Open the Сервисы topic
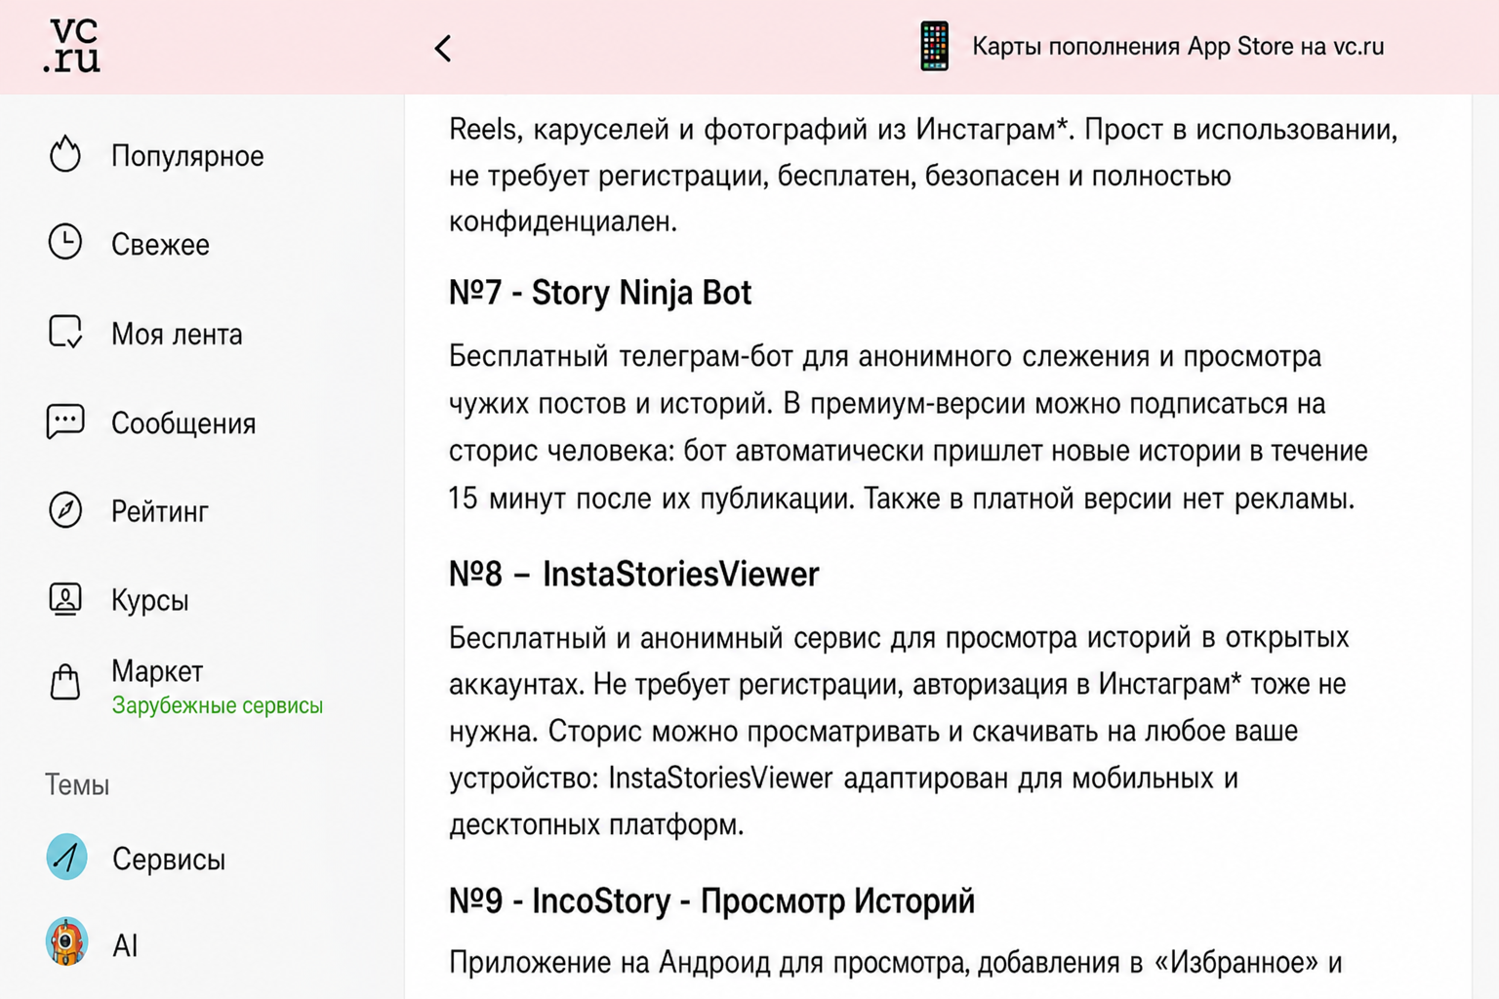This screenshot has height=999, width=1499. point(169,859)
